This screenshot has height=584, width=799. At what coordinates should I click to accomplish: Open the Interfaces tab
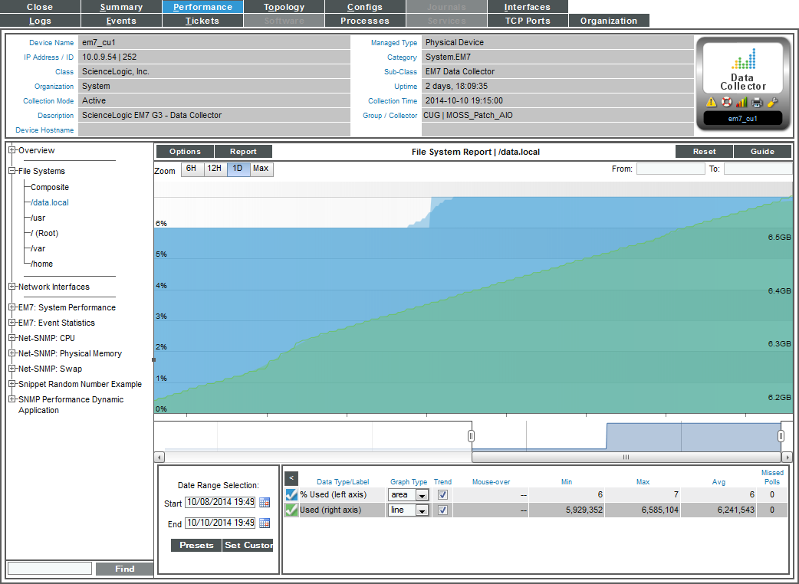(528, 7)
